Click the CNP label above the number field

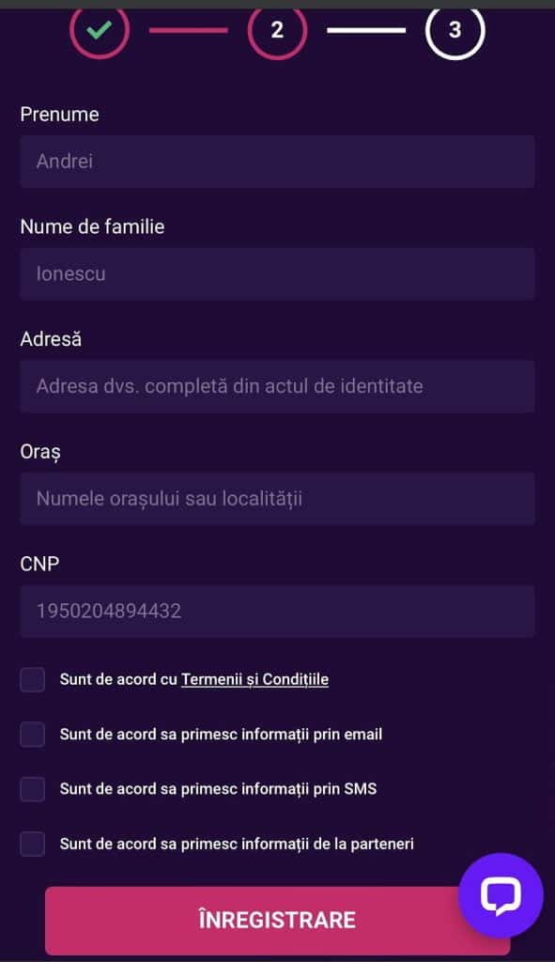tap(39, 564)
